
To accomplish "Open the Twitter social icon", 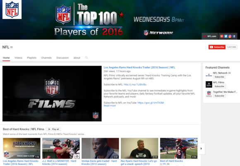I will pyautogui.click(x=226, y=36).
